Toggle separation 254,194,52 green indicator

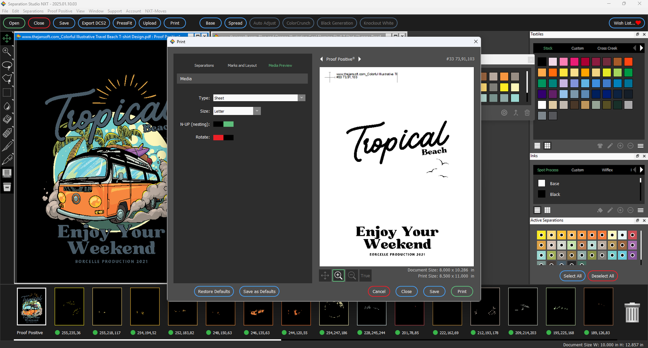click(133, 333)
